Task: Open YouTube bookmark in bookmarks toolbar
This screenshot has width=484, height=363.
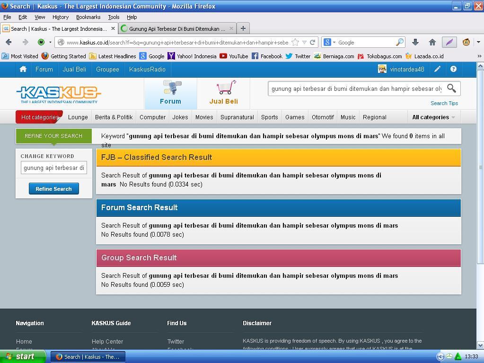Action: (x=234, y=56)
